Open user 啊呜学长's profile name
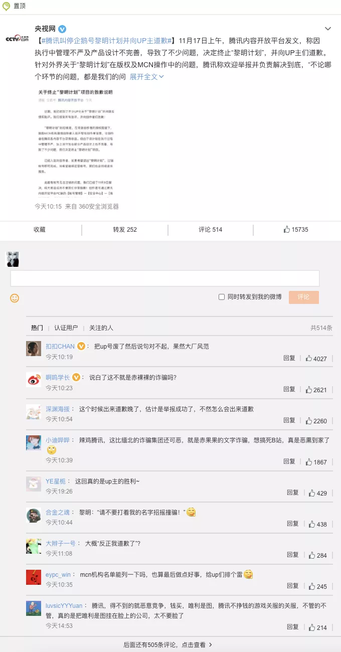This screenshot has height=652, width=341. coord(58,377)
